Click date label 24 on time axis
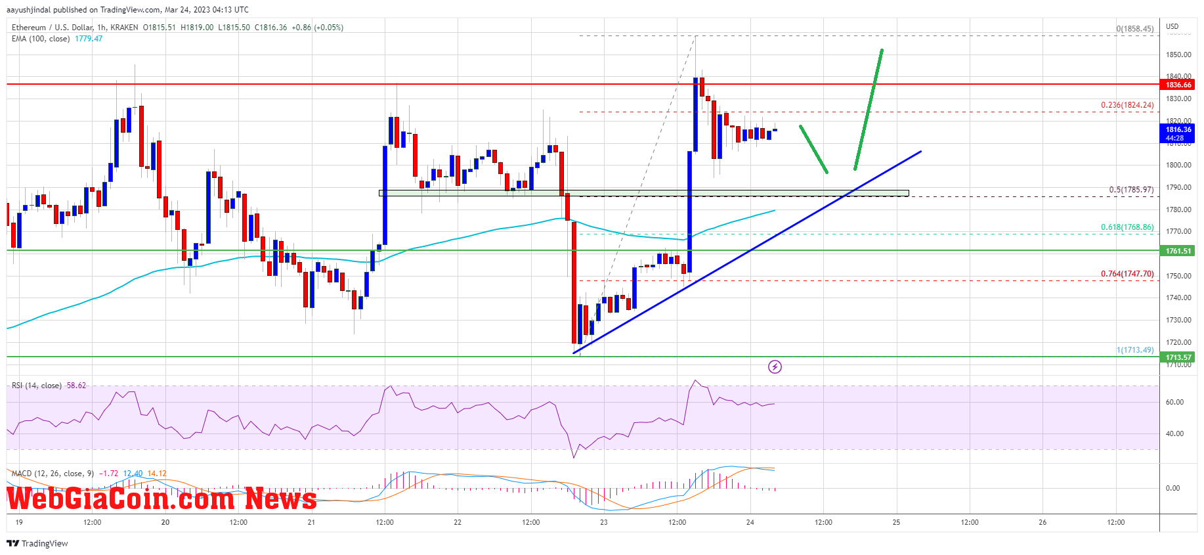 click(750, 523)
